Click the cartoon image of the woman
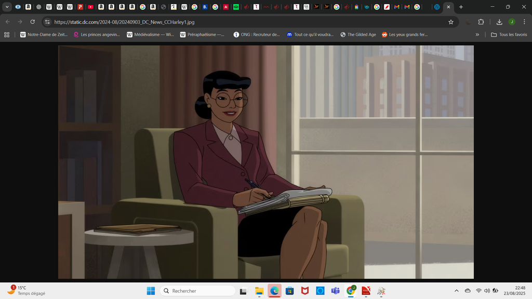This screenshot has width=532, height=299. pos(266,162)
